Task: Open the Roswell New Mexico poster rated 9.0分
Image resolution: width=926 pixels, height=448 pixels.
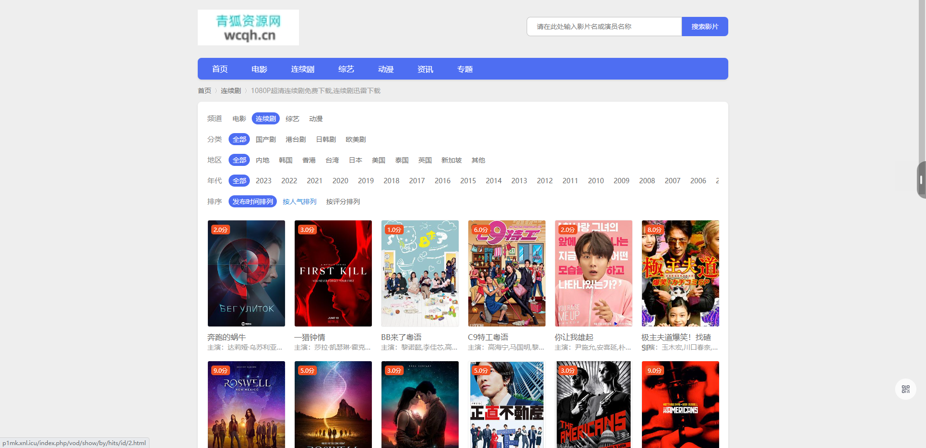Action: [x=246, y=405]
